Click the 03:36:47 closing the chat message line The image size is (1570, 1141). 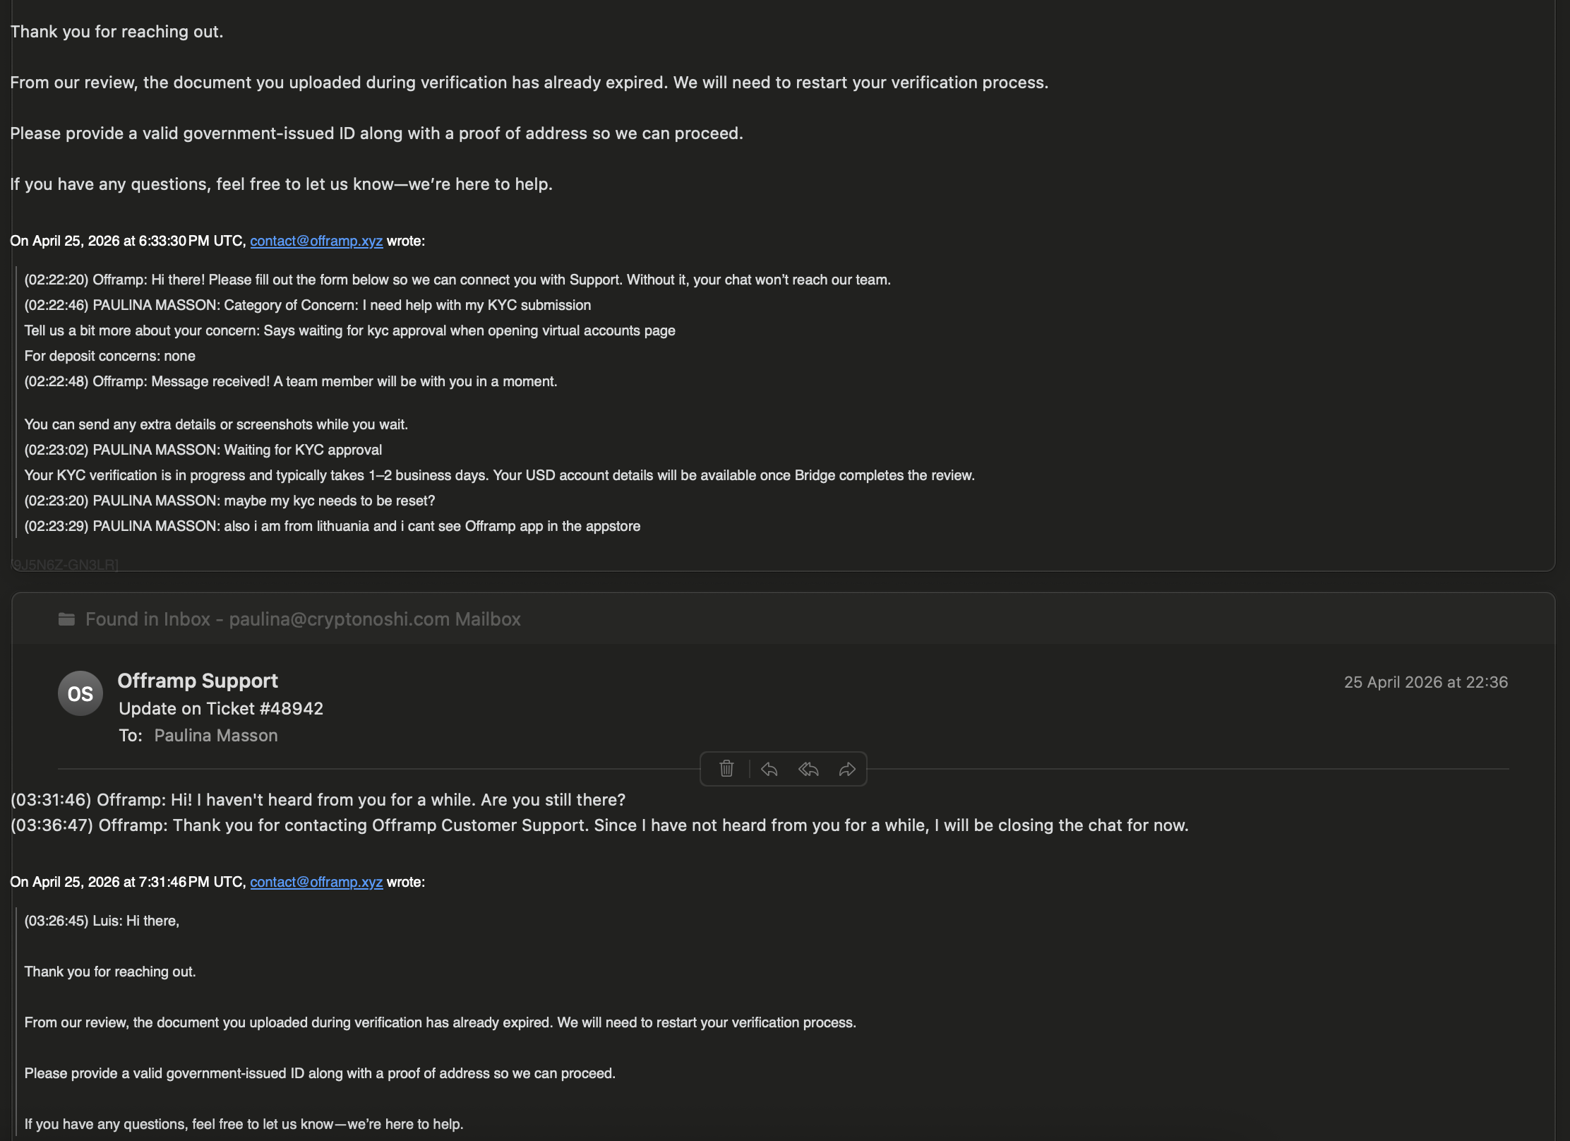pyautogui.click(x=599, y=825)
